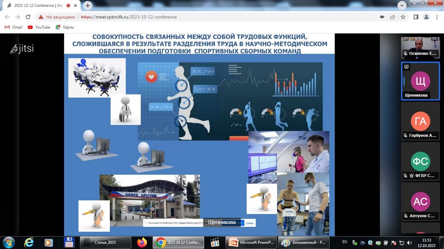Open Firefox from the taskbar
Viewport: 444px width, 249px height.
[x=142, y=242]
